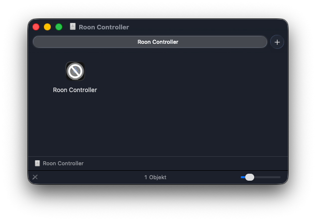Click Roon Controller text in the path bar
Viewport: 316px width, 221px height.
click(63, 163)
